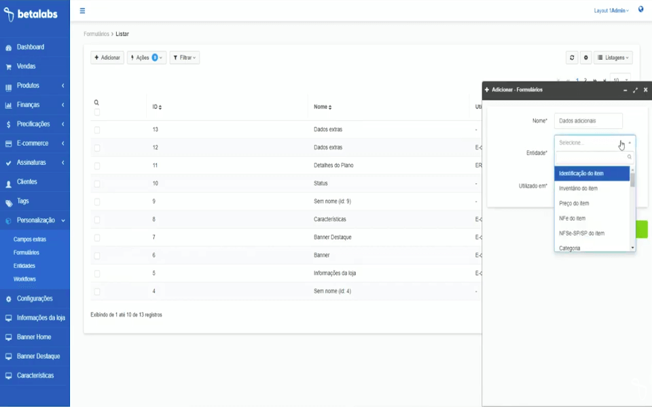Select Identificação do item option
Viewport: 652px width, 407px height.
592,174
